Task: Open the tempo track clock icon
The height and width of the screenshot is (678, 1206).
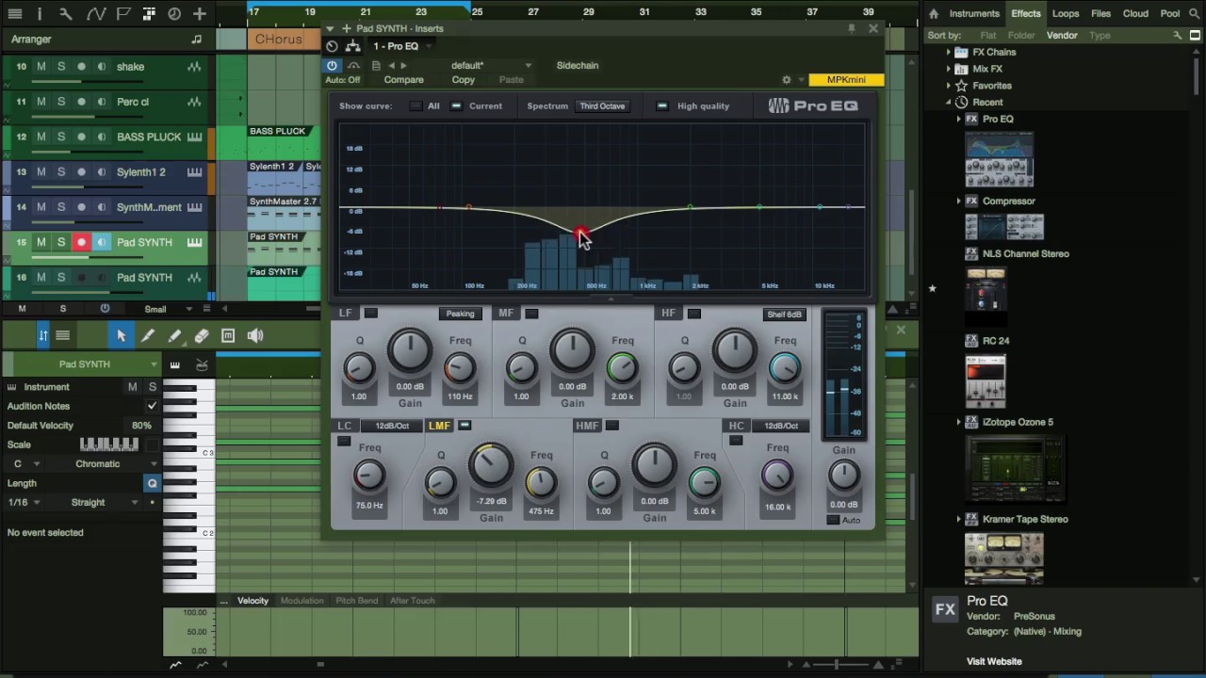Action: click(174, 14)
